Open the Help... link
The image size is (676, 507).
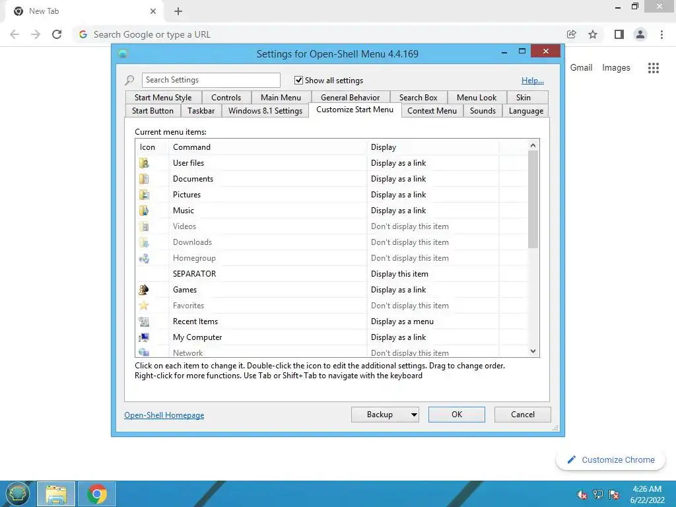[x=533, y=81]
